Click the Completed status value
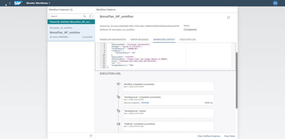This screenshot has height=139, width=285. click(x=190, y=30)
